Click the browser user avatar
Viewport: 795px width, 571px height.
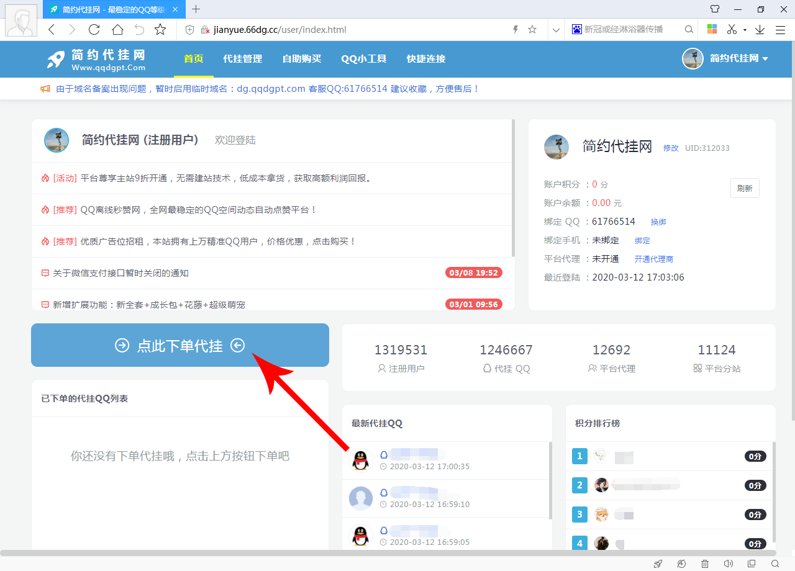(x=21, y=20)
